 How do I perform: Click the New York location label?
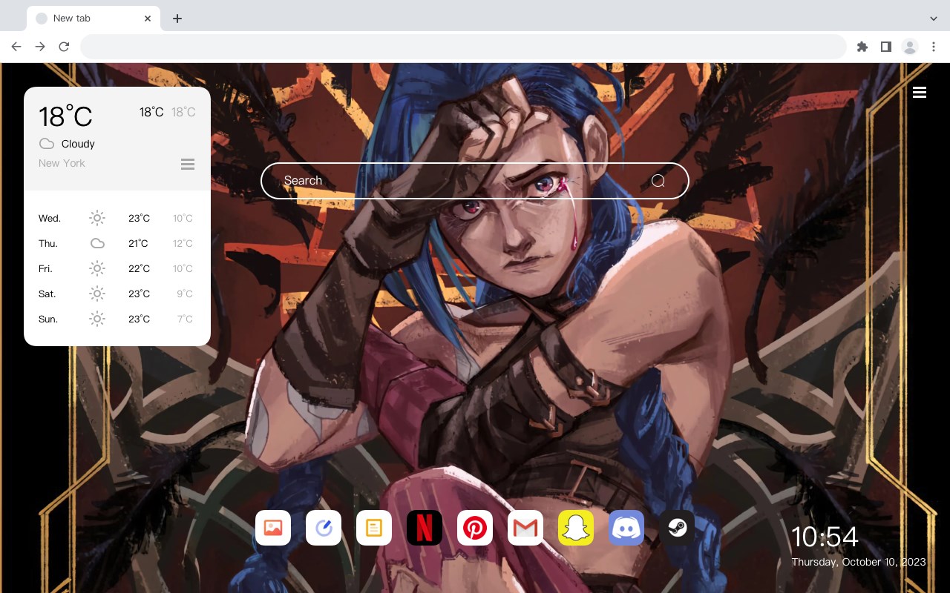point(62,163)
